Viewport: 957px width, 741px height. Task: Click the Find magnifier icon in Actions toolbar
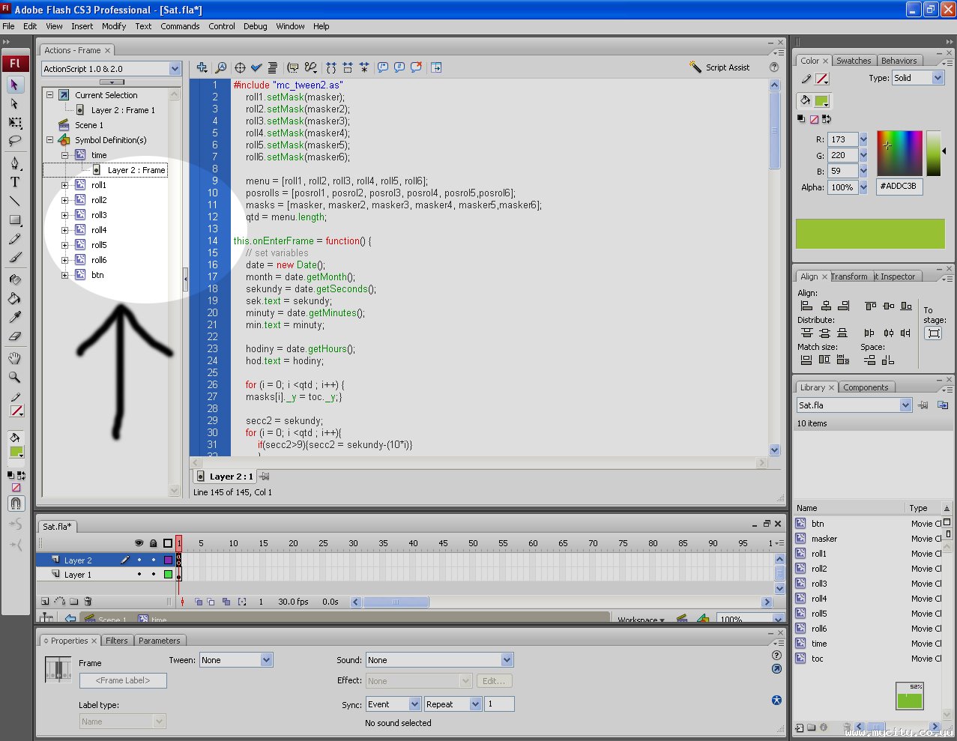click(221, 67)
